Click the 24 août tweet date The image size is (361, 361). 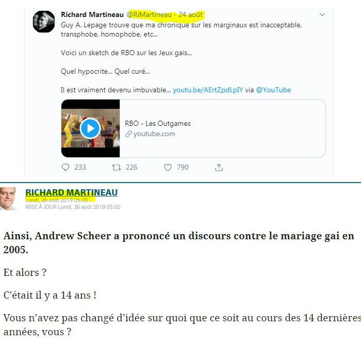tap(191, 15)
